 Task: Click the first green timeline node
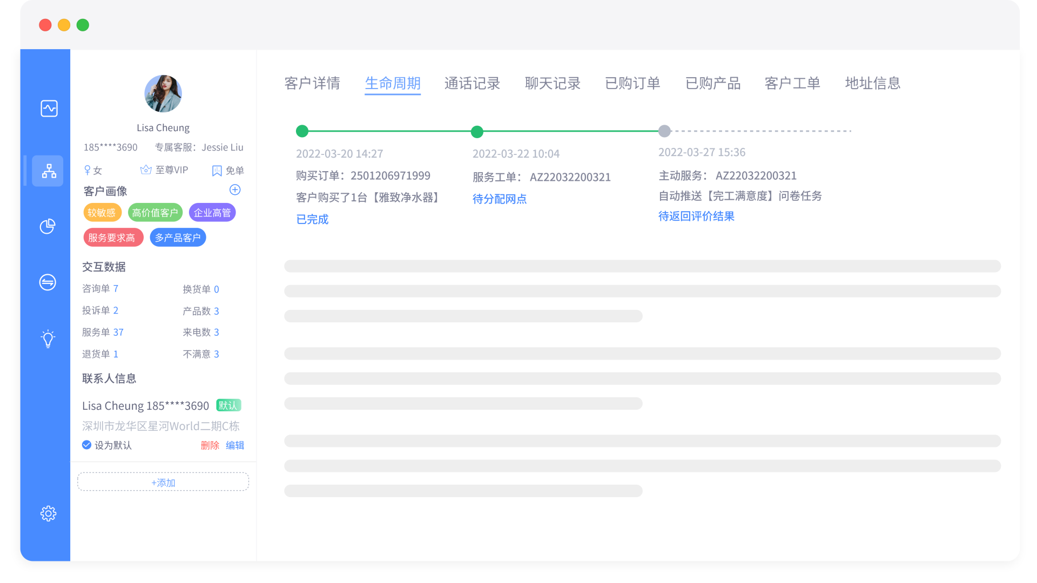[x=302, y=131]
